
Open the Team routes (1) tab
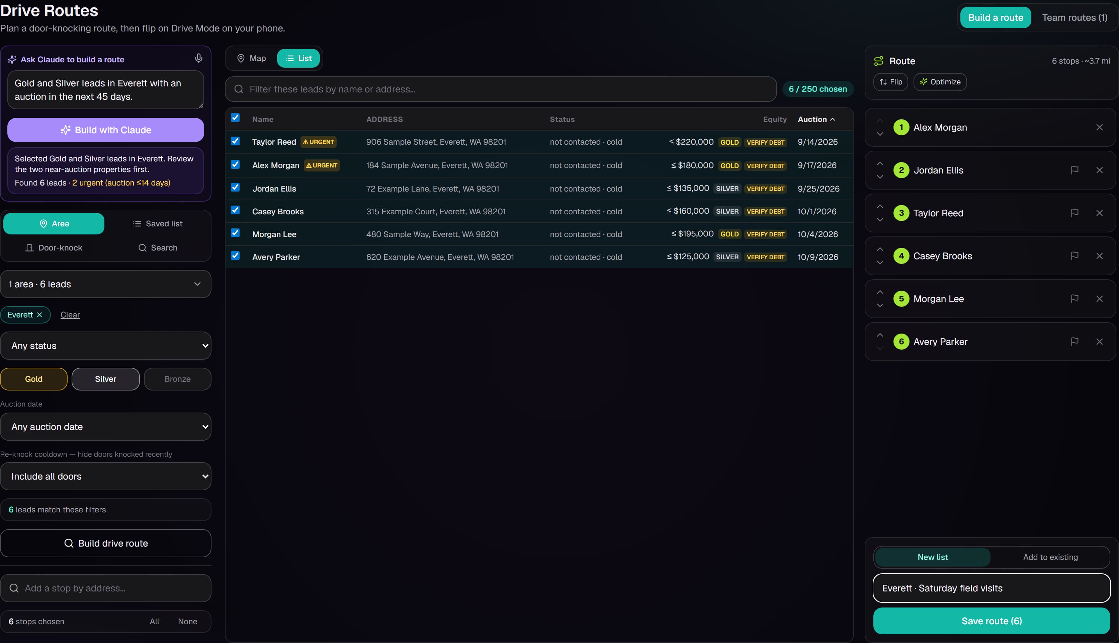(1074, 18)
